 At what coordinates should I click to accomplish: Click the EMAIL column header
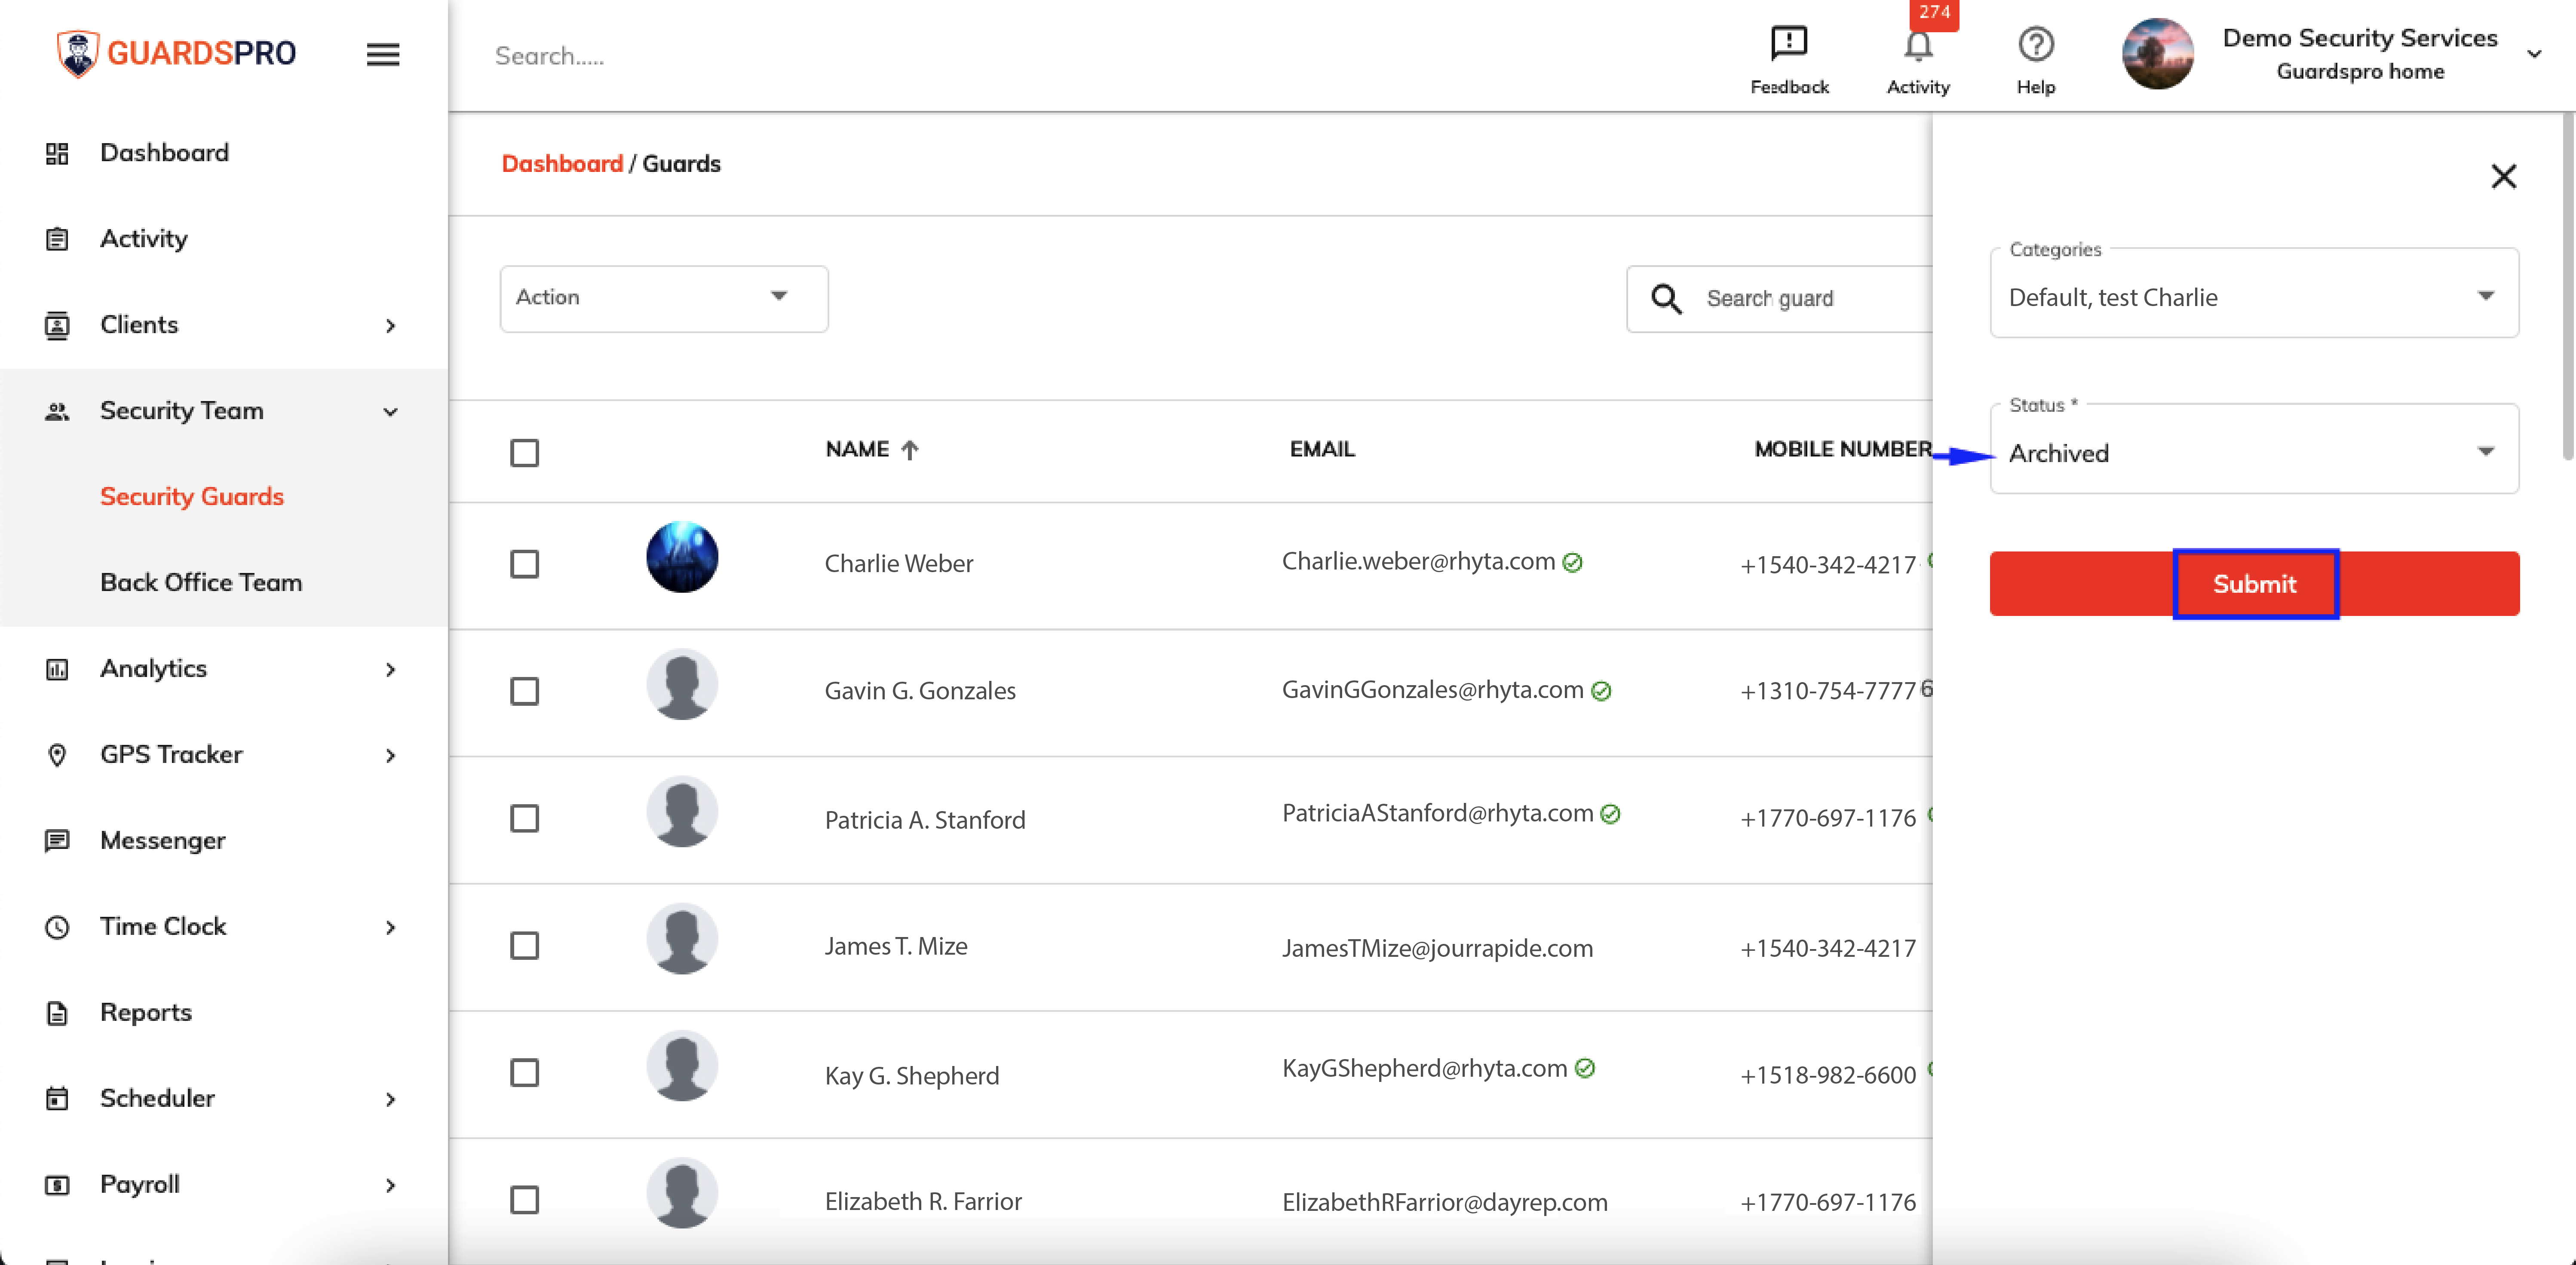tap(1322, 450)
